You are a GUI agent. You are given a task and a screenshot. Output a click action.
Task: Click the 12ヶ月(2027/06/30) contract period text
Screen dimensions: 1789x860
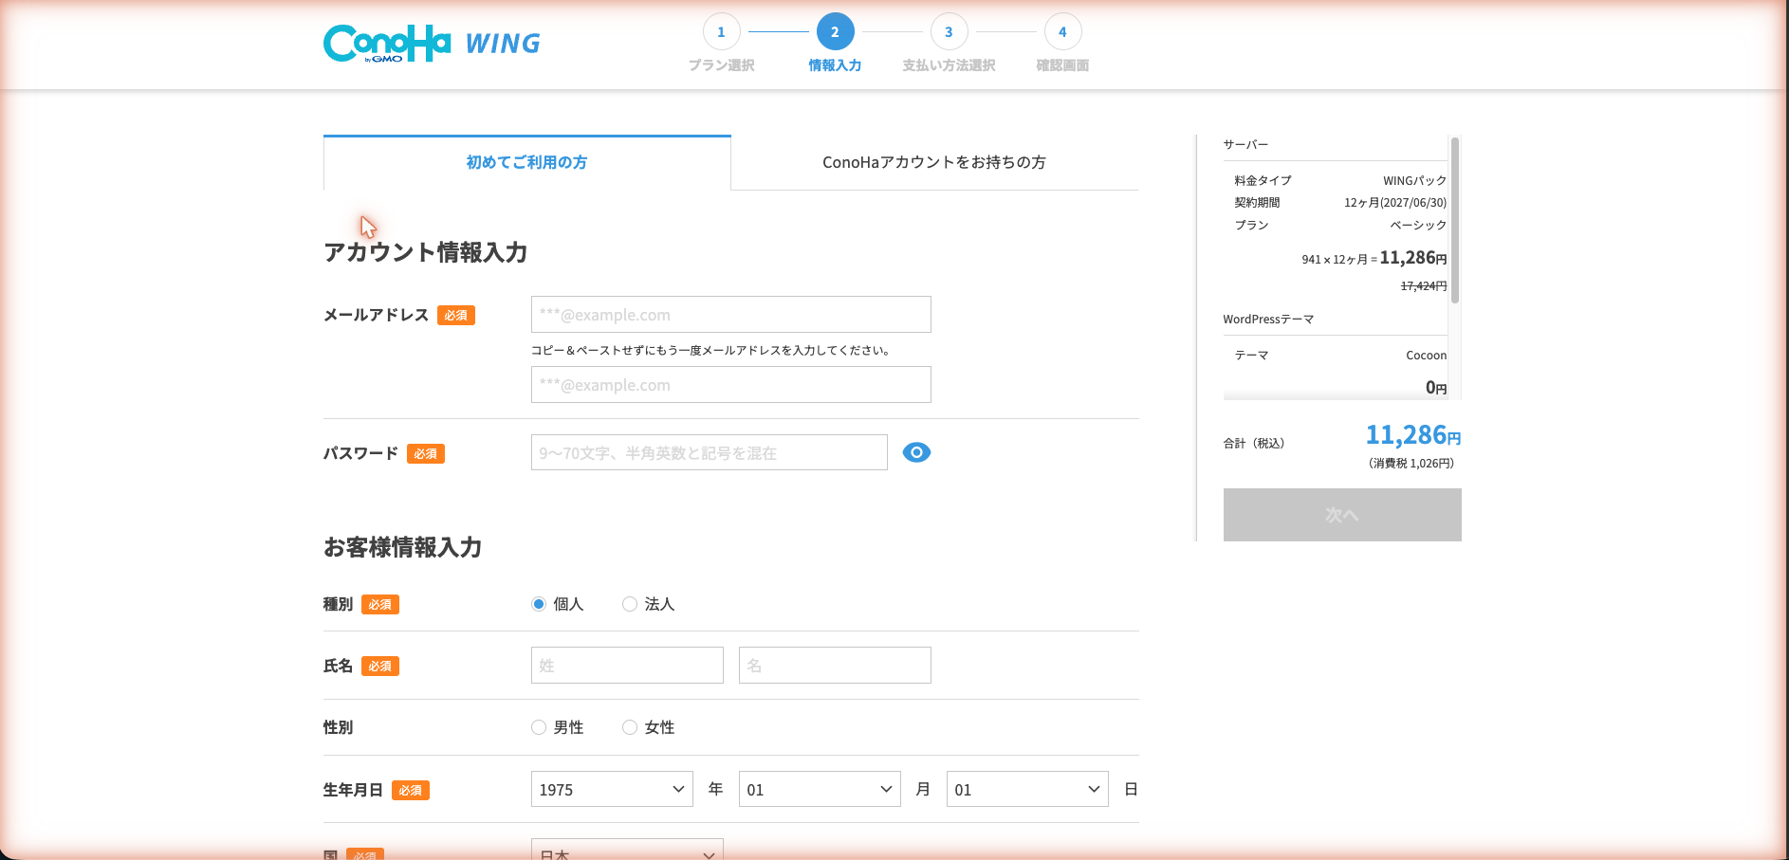pos(1395,203)
